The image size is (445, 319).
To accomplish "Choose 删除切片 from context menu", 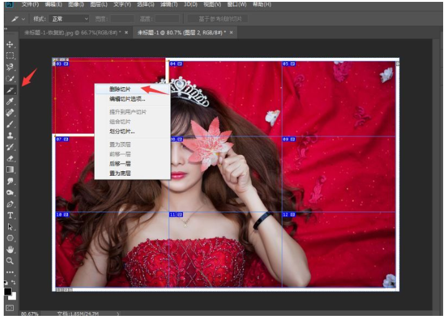I will click(120, 89).
